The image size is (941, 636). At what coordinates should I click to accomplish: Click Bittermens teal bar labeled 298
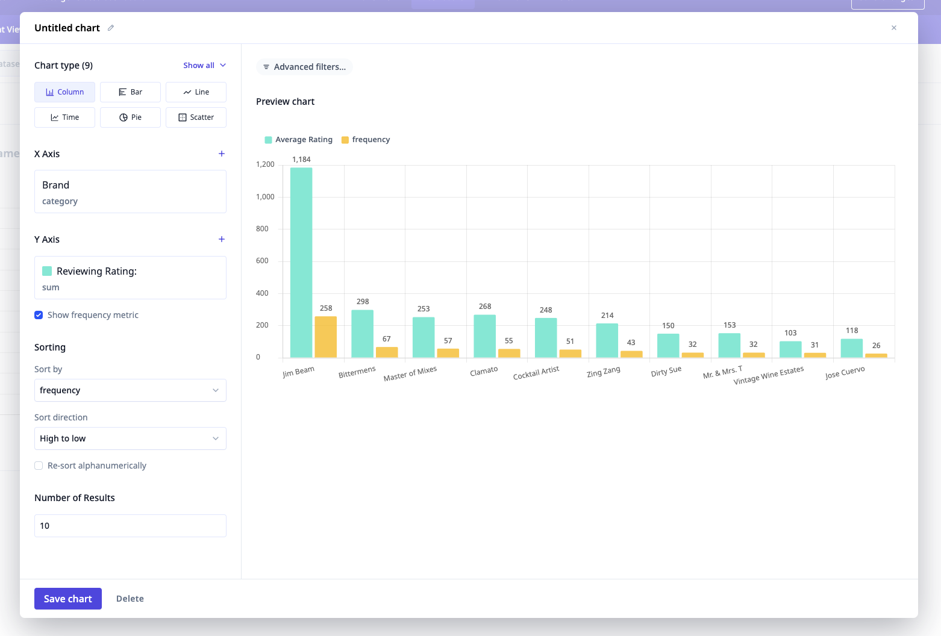[363, 334]
